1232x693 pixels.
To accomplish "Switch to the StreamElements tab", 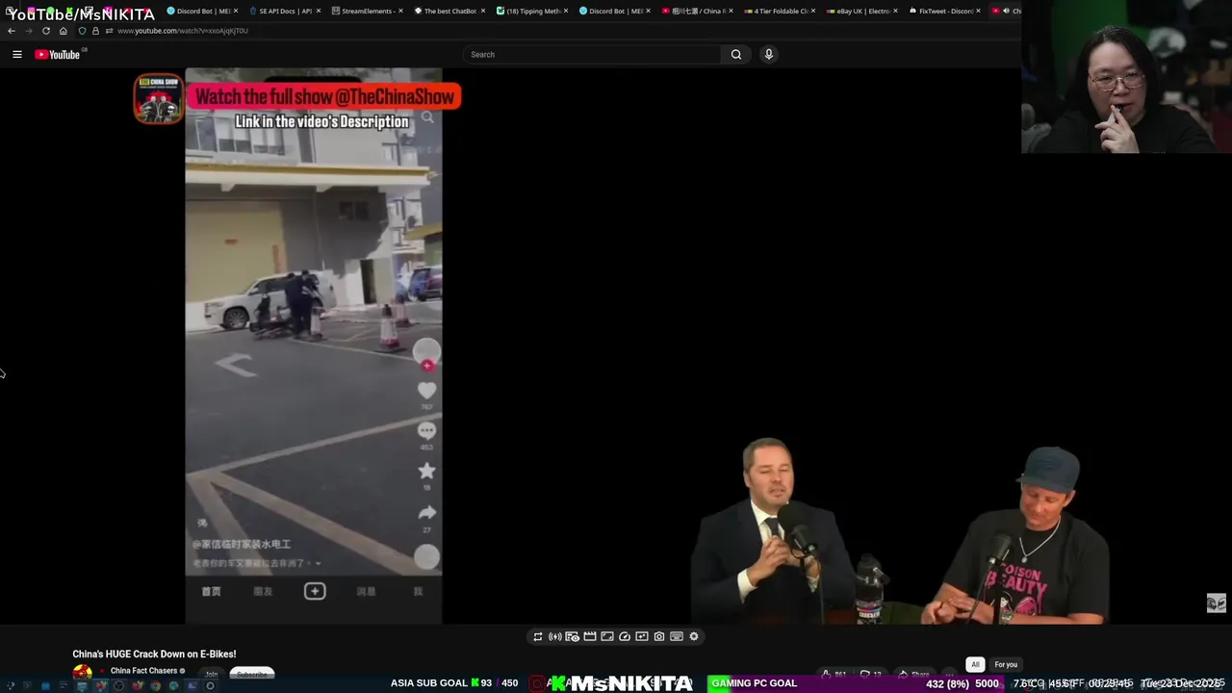I will coord(368,11).
